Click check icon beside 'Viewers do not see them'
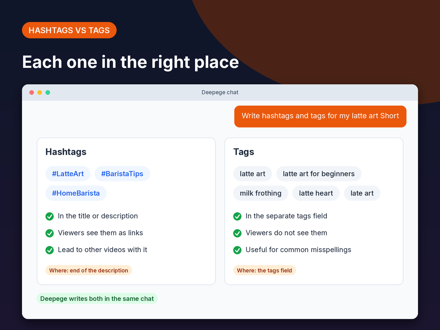This screenshot has width=440, height=330. click(x=237, y=233)
